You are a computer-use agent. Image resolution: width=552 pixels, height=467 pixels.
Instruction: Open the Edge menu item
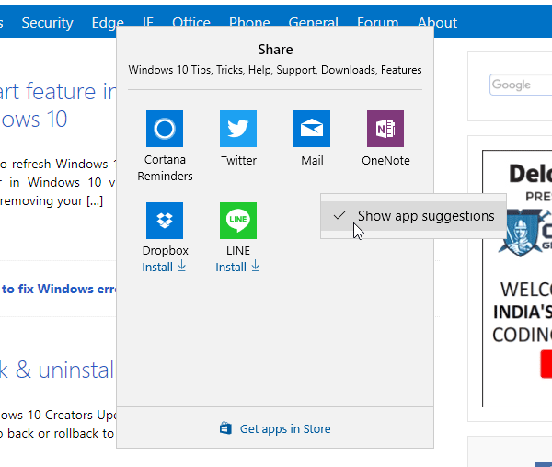(108, 23)
